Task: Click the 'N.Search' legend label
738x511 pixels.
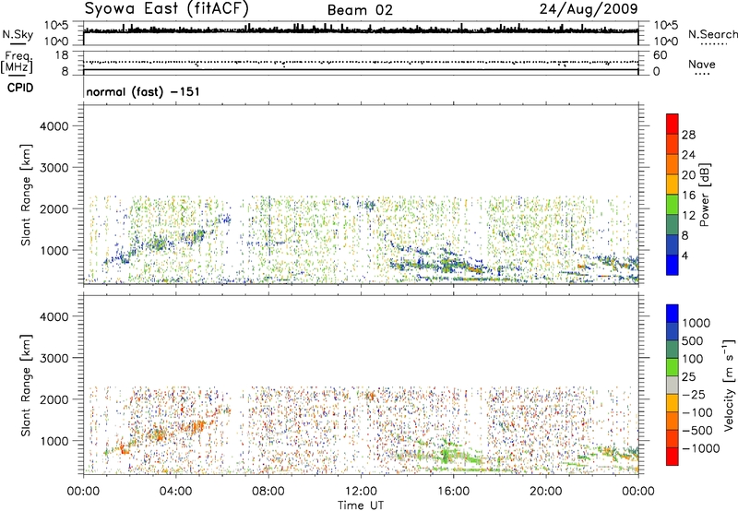Action: coord(712,34)
